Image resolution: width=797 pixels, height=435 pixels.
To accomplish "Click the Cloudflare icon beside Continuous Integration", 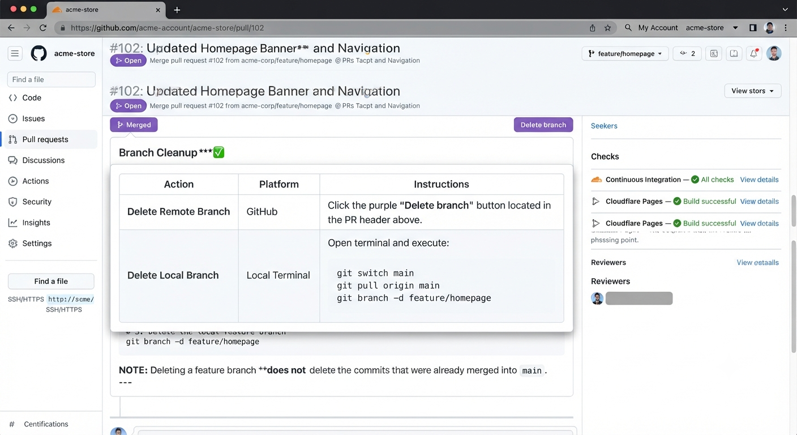I will 596,180.
